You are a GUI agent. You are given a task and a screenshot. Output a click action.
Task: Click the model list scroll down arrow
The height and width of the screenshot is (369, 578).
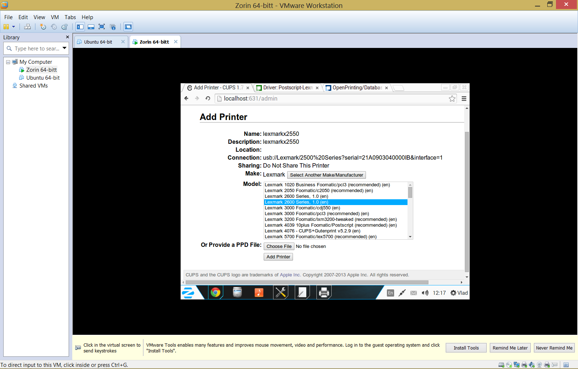(x=410, y=237)
